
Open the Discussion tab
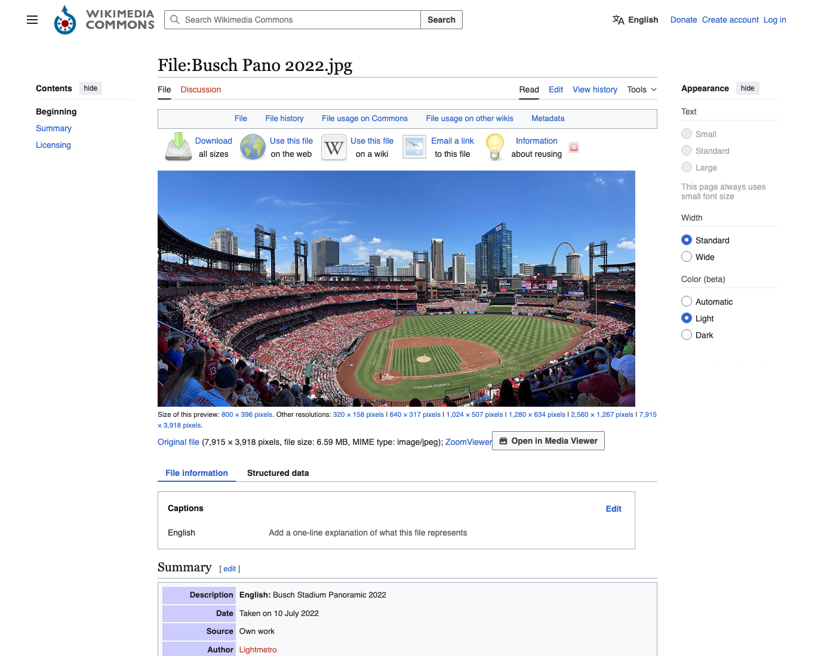tap(201, 89)
